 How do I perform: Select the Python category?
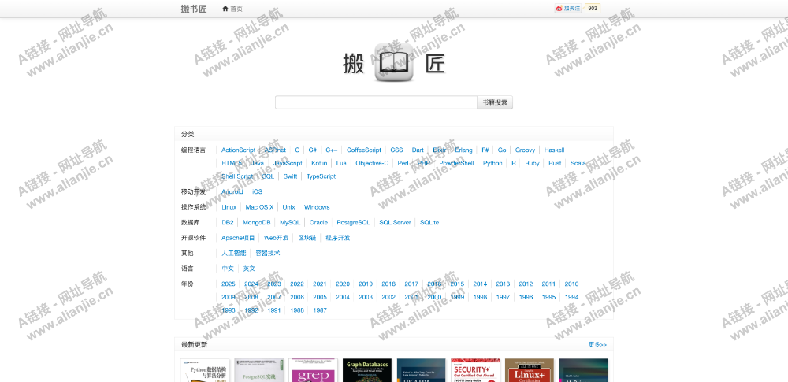tap(492, 163)
